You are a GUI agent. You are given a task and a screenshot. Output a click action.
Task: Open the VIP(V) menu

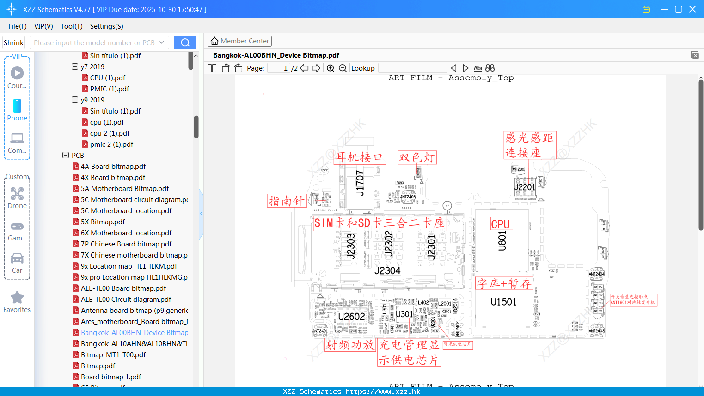(43, 26)
